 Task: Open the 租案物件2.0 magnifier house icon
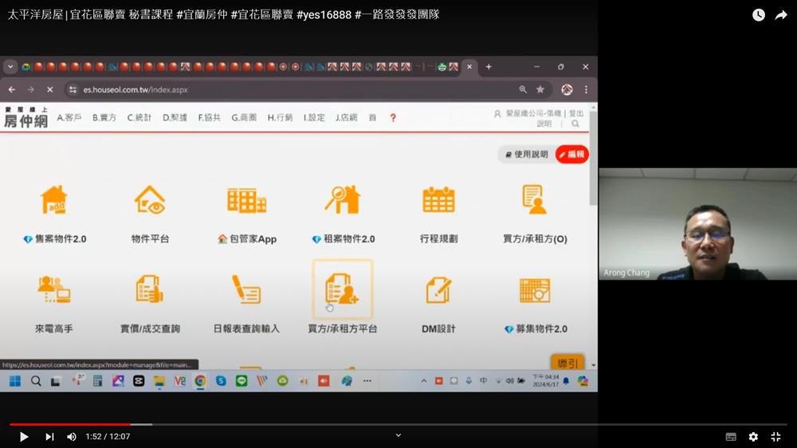coord(343,200)
